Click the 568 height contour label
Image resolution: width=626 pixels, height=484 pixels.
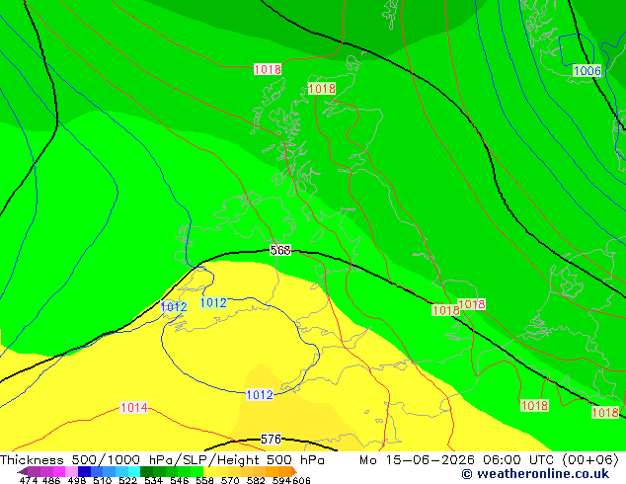click(280, 250)
